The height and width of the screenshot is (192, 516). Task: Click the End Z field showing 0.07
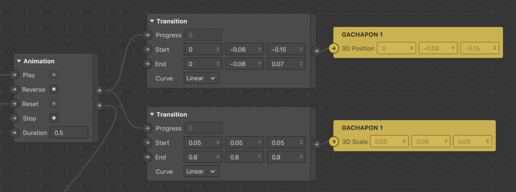(x=286, y=64)
